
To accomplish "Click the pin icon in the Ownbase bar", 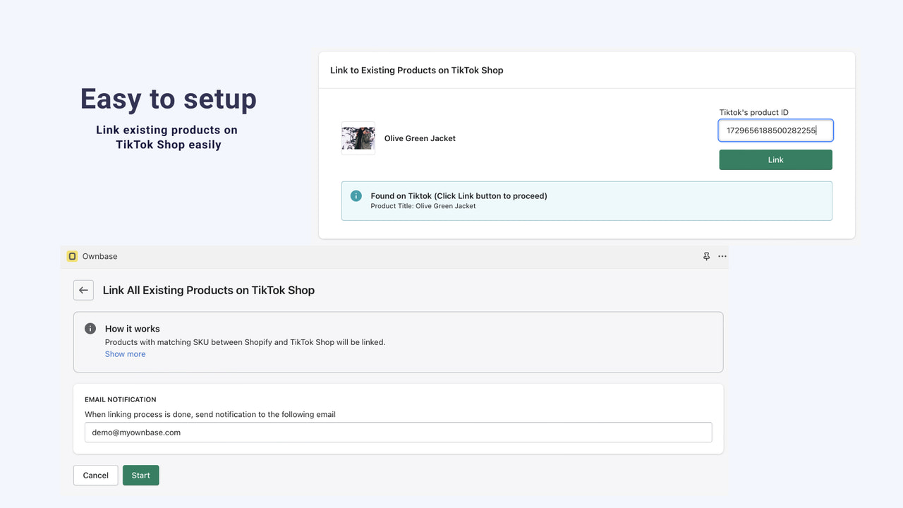I will (x=706, y=256).
